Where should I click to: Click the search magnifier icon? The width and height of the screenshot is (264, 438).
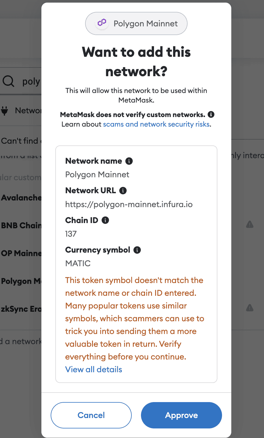tap(8, 82)
